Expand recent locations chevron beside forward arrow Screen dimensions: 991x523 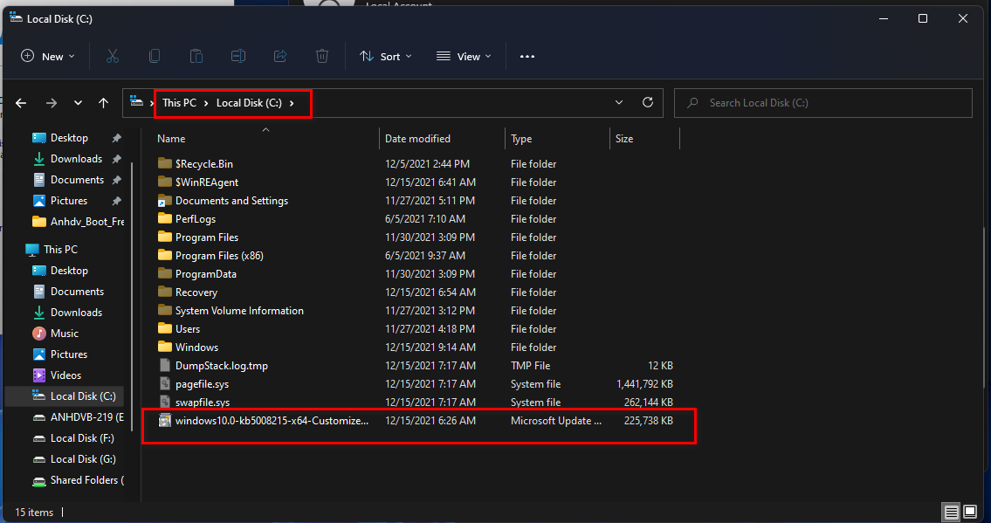(x=78, y=103)
